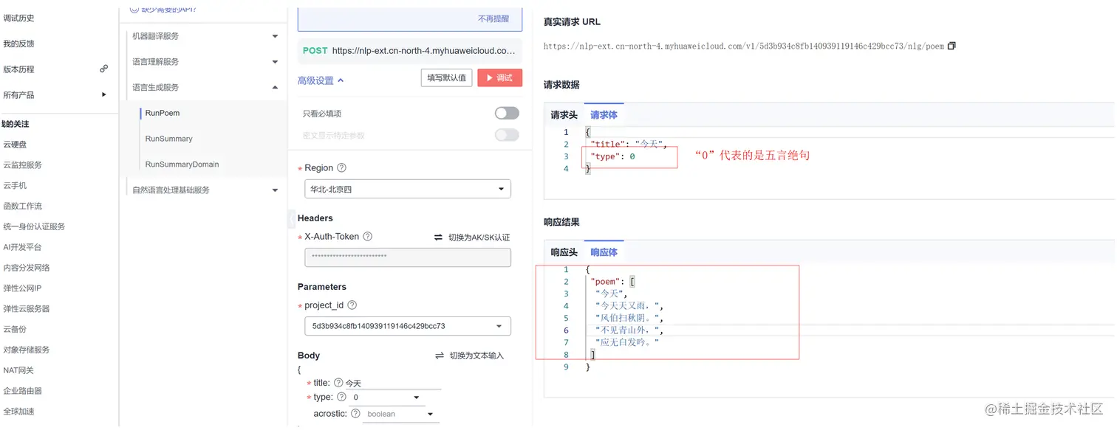
Task: Click the link icon beside 版本历程
Action: (104, 69)
